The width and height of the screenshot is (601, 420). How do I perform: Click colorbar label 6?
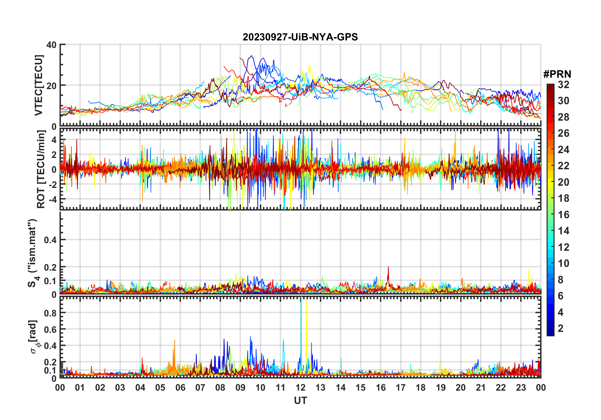pos(561,296)
